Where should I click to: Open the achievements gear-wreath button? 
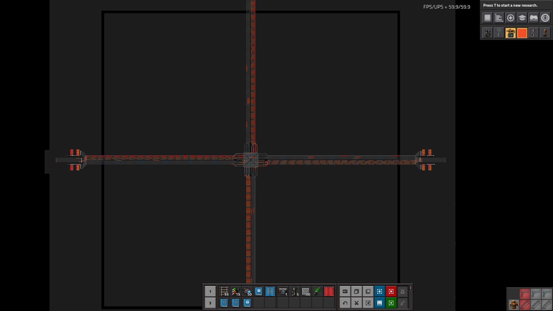click(545, 18)
